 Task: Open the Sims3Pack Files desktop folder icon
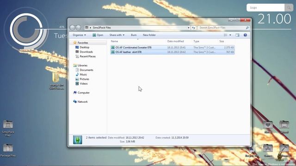pos(8,125)
